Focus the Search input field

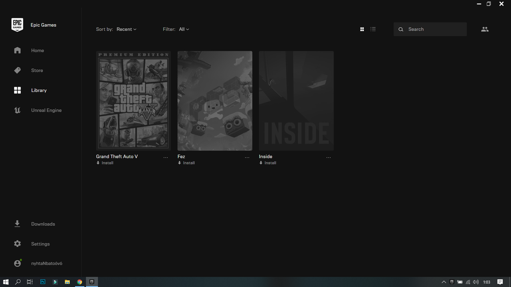click(x=430, y=29)
